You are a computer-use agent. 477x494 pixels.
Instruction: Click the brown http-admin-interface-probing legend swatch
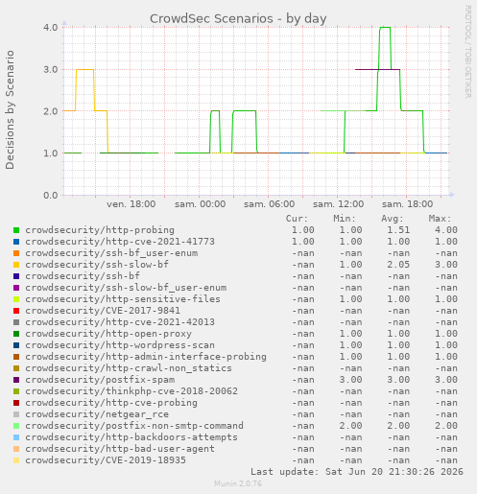click(16, 357)
